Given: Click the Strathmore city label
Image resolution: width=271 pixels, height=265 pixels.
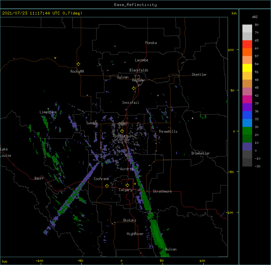Looking at the screenshot, I should [162, 191].
